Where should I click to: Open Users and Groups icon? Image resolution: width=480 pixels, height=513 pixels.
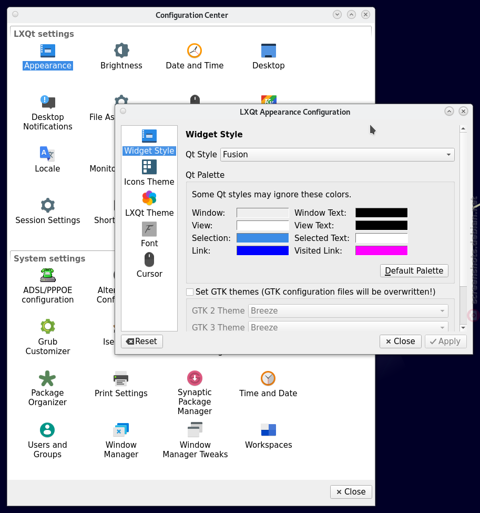click(x=47, y=430)
